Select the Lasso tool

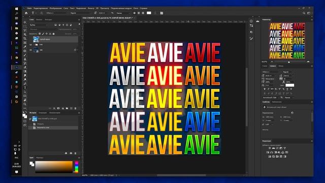(x=25, y=30)
